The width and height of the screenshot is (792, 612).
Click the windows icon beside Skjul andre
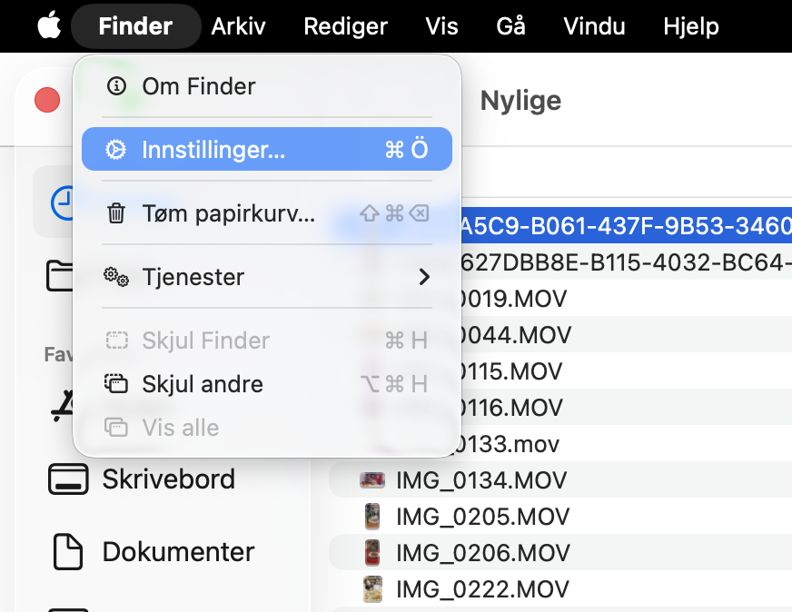(116, 384)
